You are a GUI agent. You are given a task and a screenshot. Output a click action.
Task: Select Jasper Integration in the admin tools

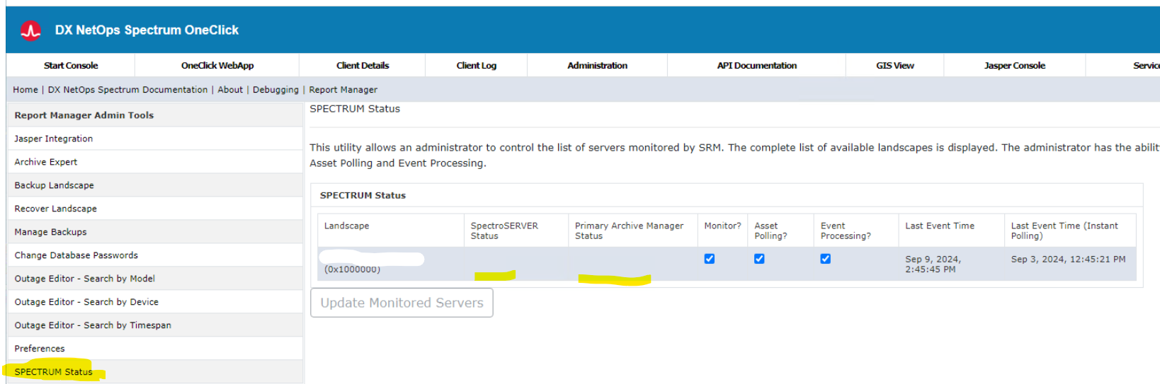click(54, 139)
